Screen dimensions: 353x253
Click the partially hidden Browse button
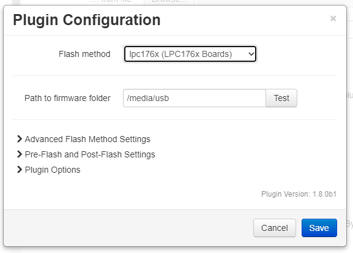169,1
